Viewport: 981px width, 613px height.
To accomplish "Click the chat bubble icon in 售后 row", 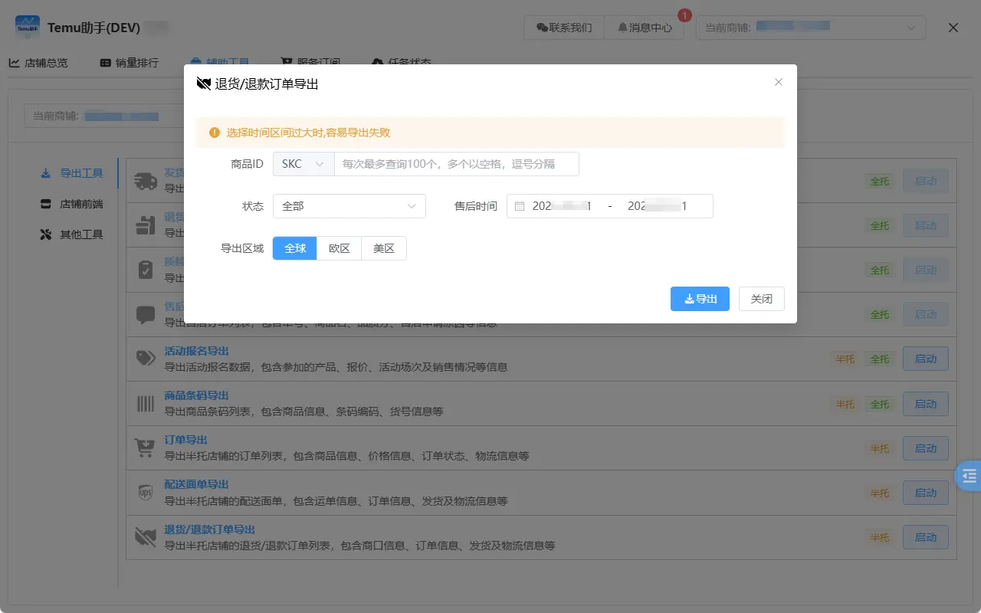I will point(146,314).
